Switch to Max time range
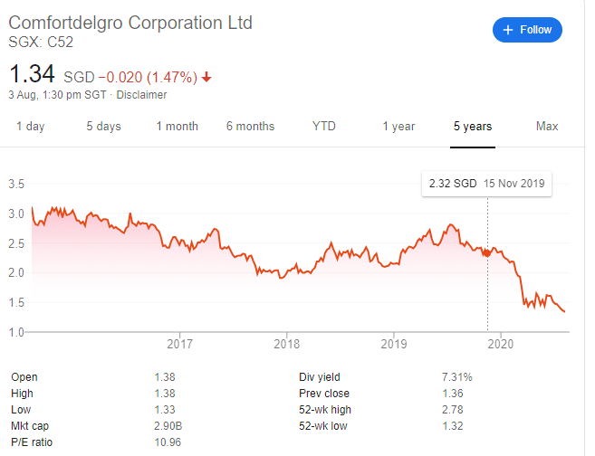The image size is (595, 456). 547,127
